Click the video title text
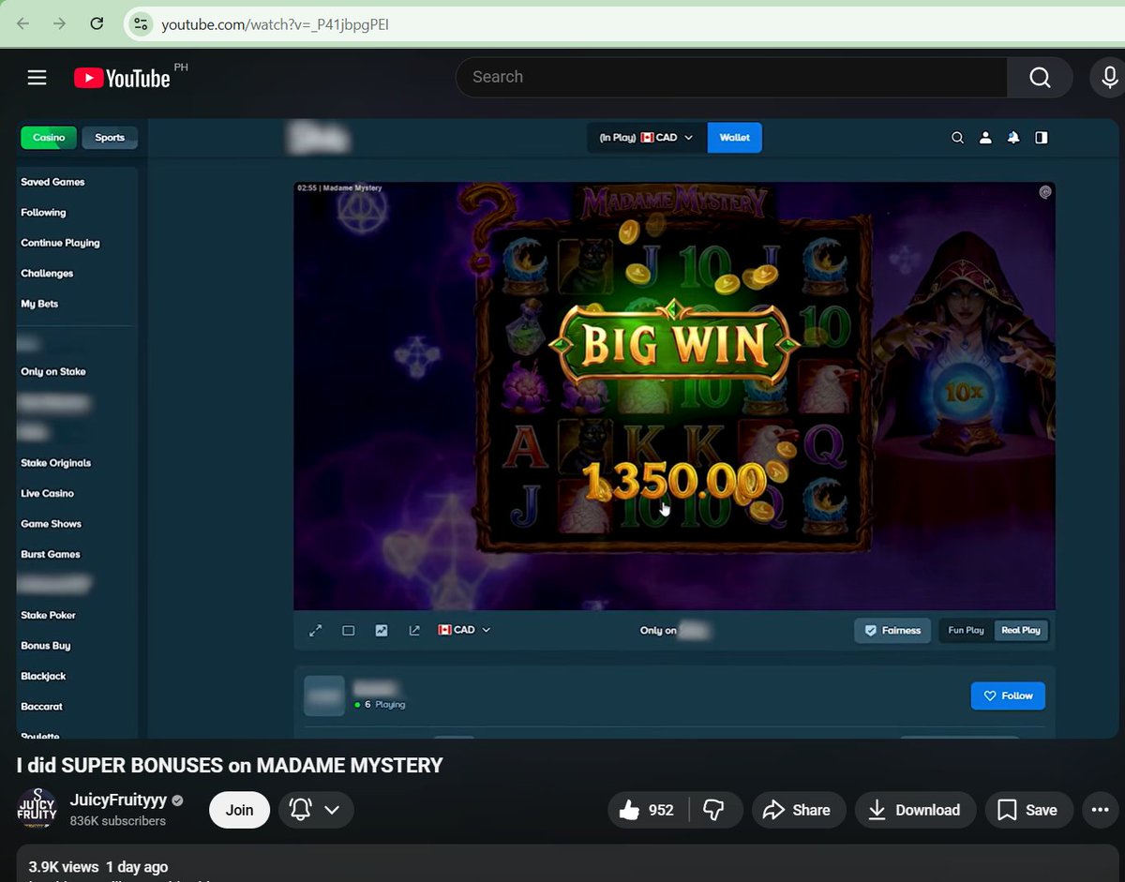The width and height of the screenshot is (1125, 882). coord(230,766)
